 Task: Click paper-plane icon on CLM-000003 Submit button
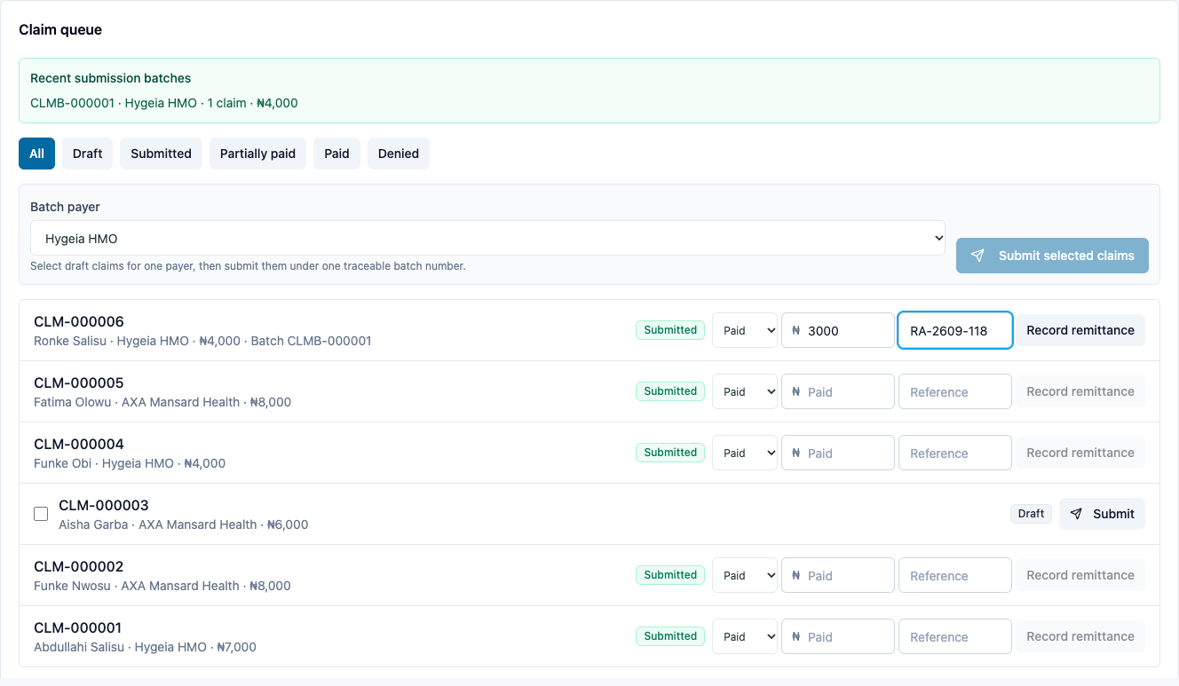click(x=1076, y=514)
